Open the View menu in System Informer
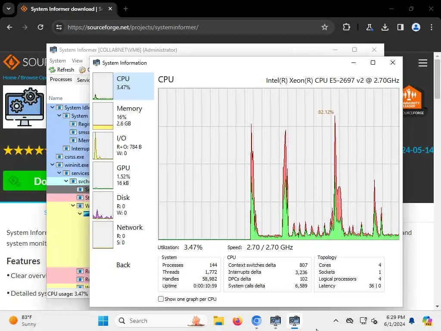441x331 pixels. coord(77,60)
